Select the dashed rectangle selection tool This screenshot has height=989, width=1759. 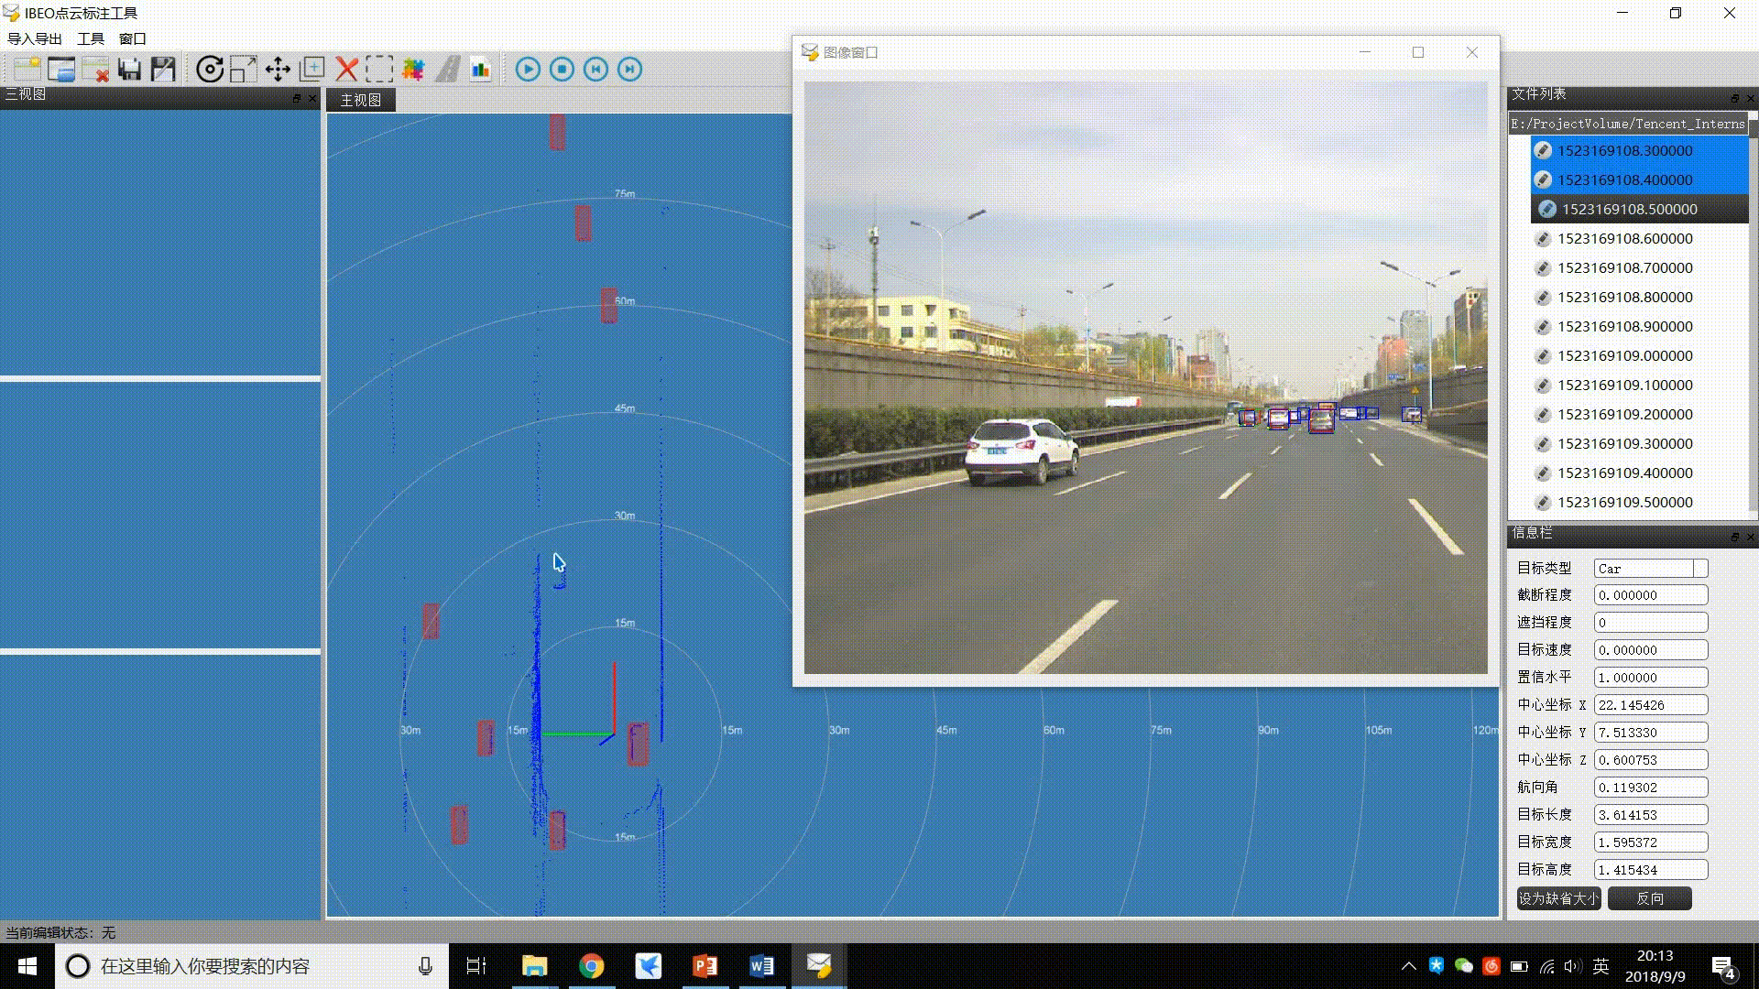click(x=379, y=69)
